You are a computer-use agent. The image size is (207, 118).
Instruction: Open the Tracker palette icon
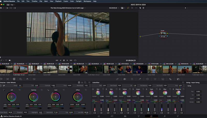[155, 79]
